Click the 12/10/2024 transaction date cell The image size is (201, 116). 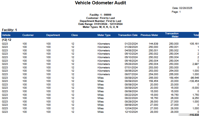pos(131,112)
